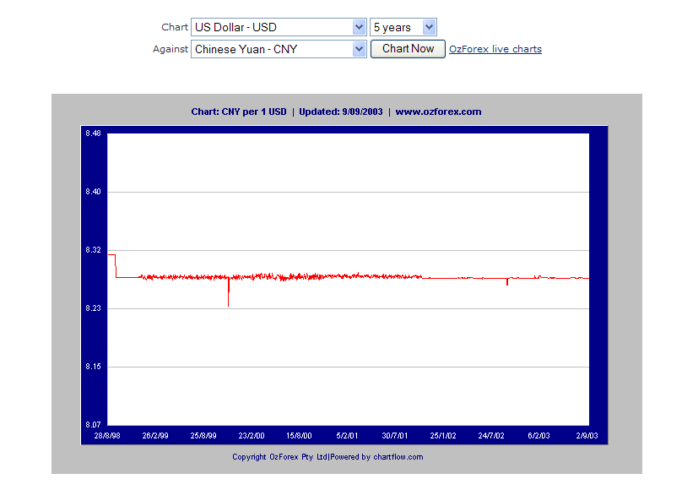Click the Updated: 9/09/2003 text
The width and height of the screenshot is (682, 490).
tap(340, 112)
